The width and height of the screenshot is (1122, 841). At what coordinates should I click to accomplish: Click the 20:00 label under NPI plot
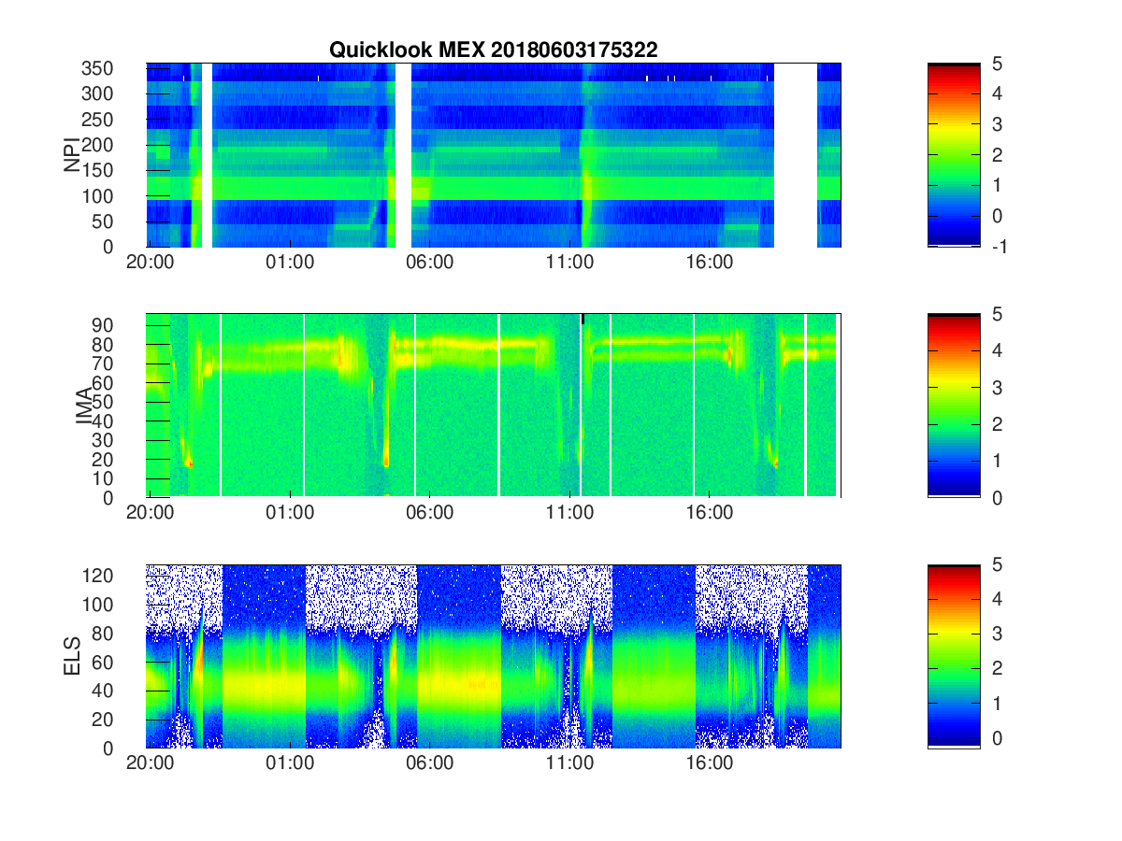(151, 263)
